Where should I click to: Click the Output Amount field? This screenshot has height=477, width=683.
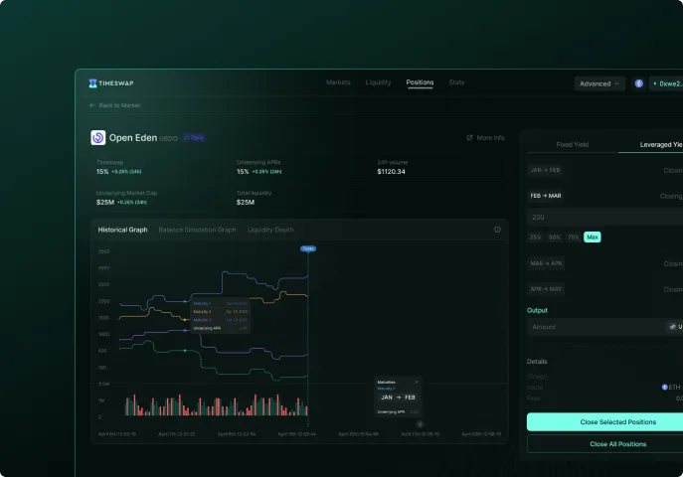click(x=605, y=327)
